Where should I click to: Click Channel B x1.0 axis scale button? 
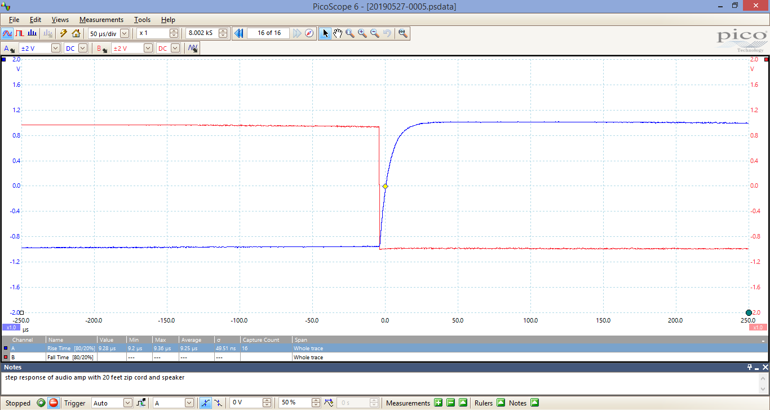pyautogui.click(x=758, y=327)
